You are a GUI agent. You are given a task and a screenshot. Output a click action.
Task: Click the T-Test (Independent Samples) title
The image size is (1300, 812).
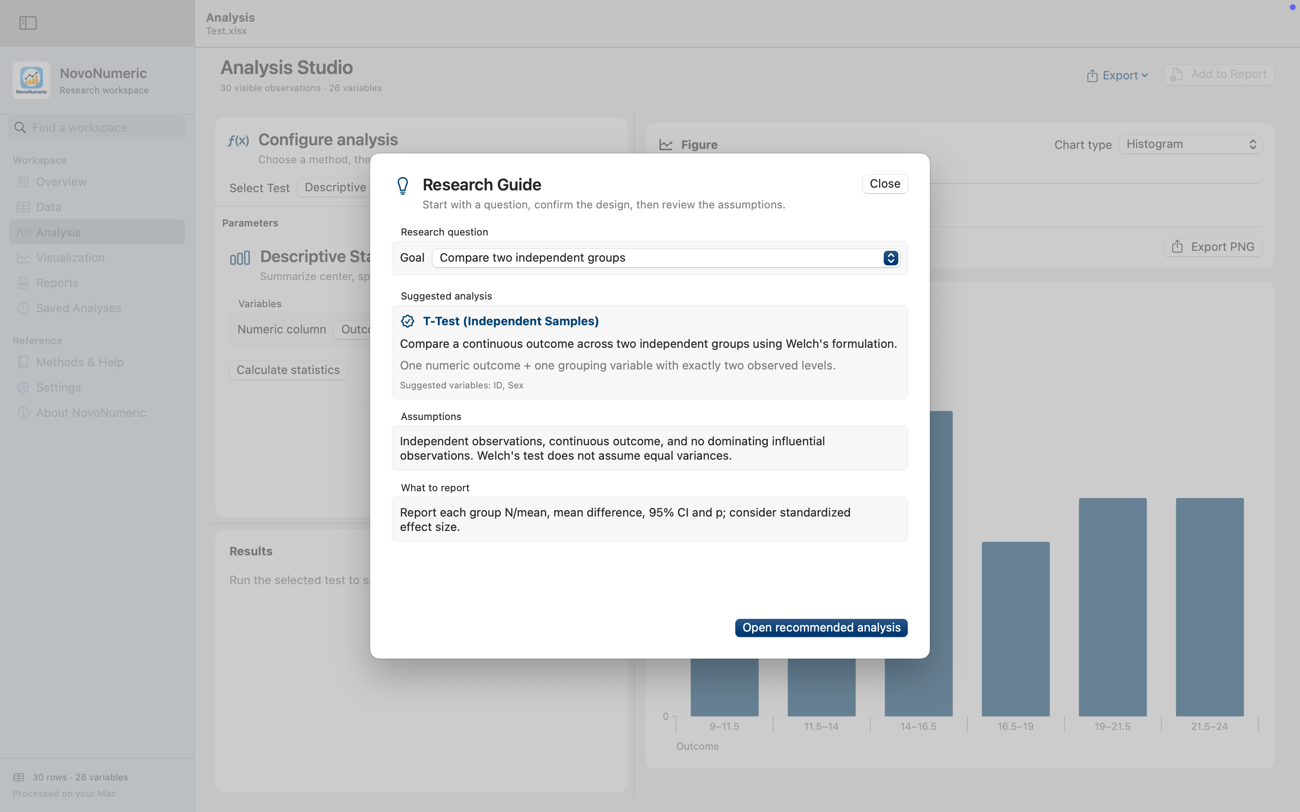point(511,321)
